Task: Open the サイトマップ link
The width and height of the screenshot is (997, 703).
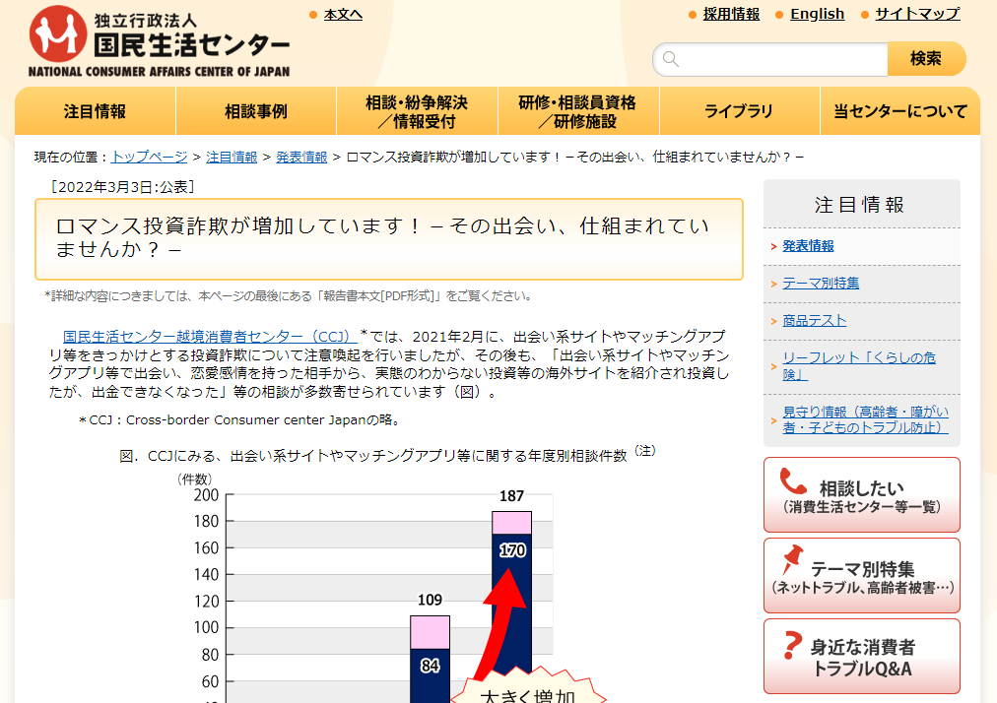Action: coord(917,14)
